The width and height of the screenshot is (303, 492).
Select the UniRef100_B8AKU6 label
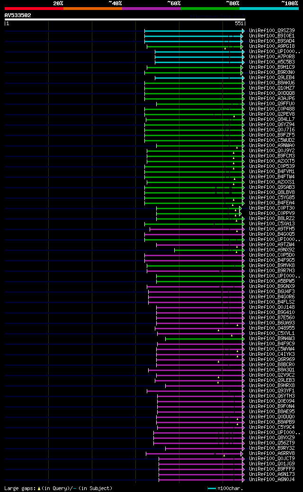[x=272, y=83]
